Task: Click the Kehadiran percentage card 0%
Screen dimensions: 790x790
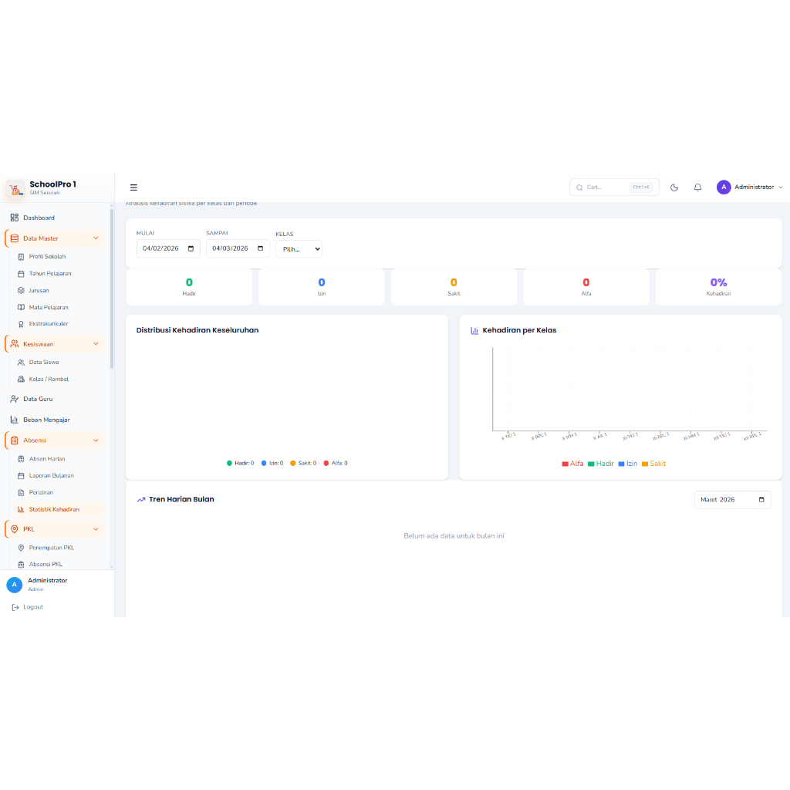Action: click(x=718, y=287)
